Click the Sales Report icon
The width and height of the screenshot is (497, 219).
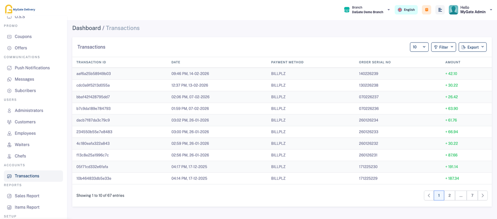coord(9,196)
